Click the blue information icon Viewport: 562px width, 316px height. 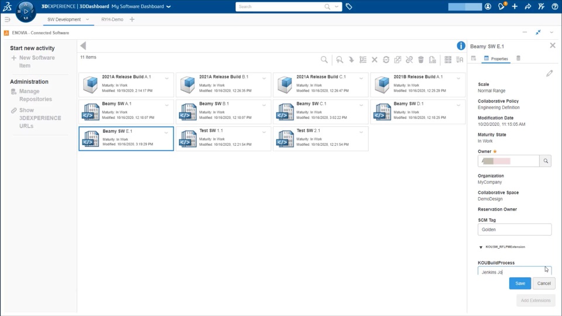tap(461, 46)
